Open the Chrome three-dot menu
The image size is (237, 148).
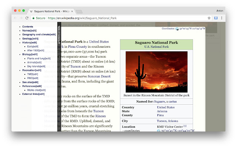(x=222, y=18)
